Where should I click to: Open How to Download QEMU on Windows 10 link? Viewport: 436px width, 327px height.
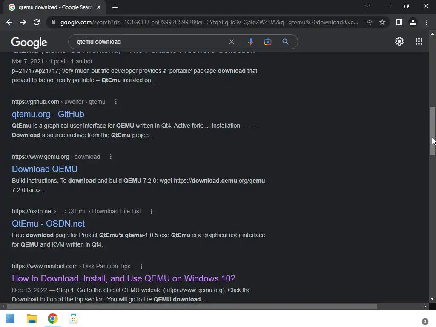[x=123, y=278]
